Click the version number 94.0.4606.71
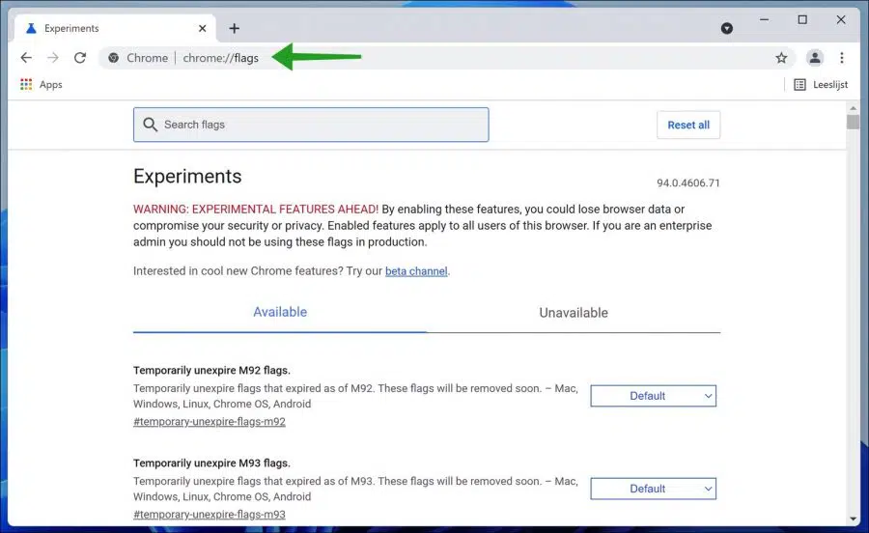This screenshot has height=533, width=869. pos(688,182)
